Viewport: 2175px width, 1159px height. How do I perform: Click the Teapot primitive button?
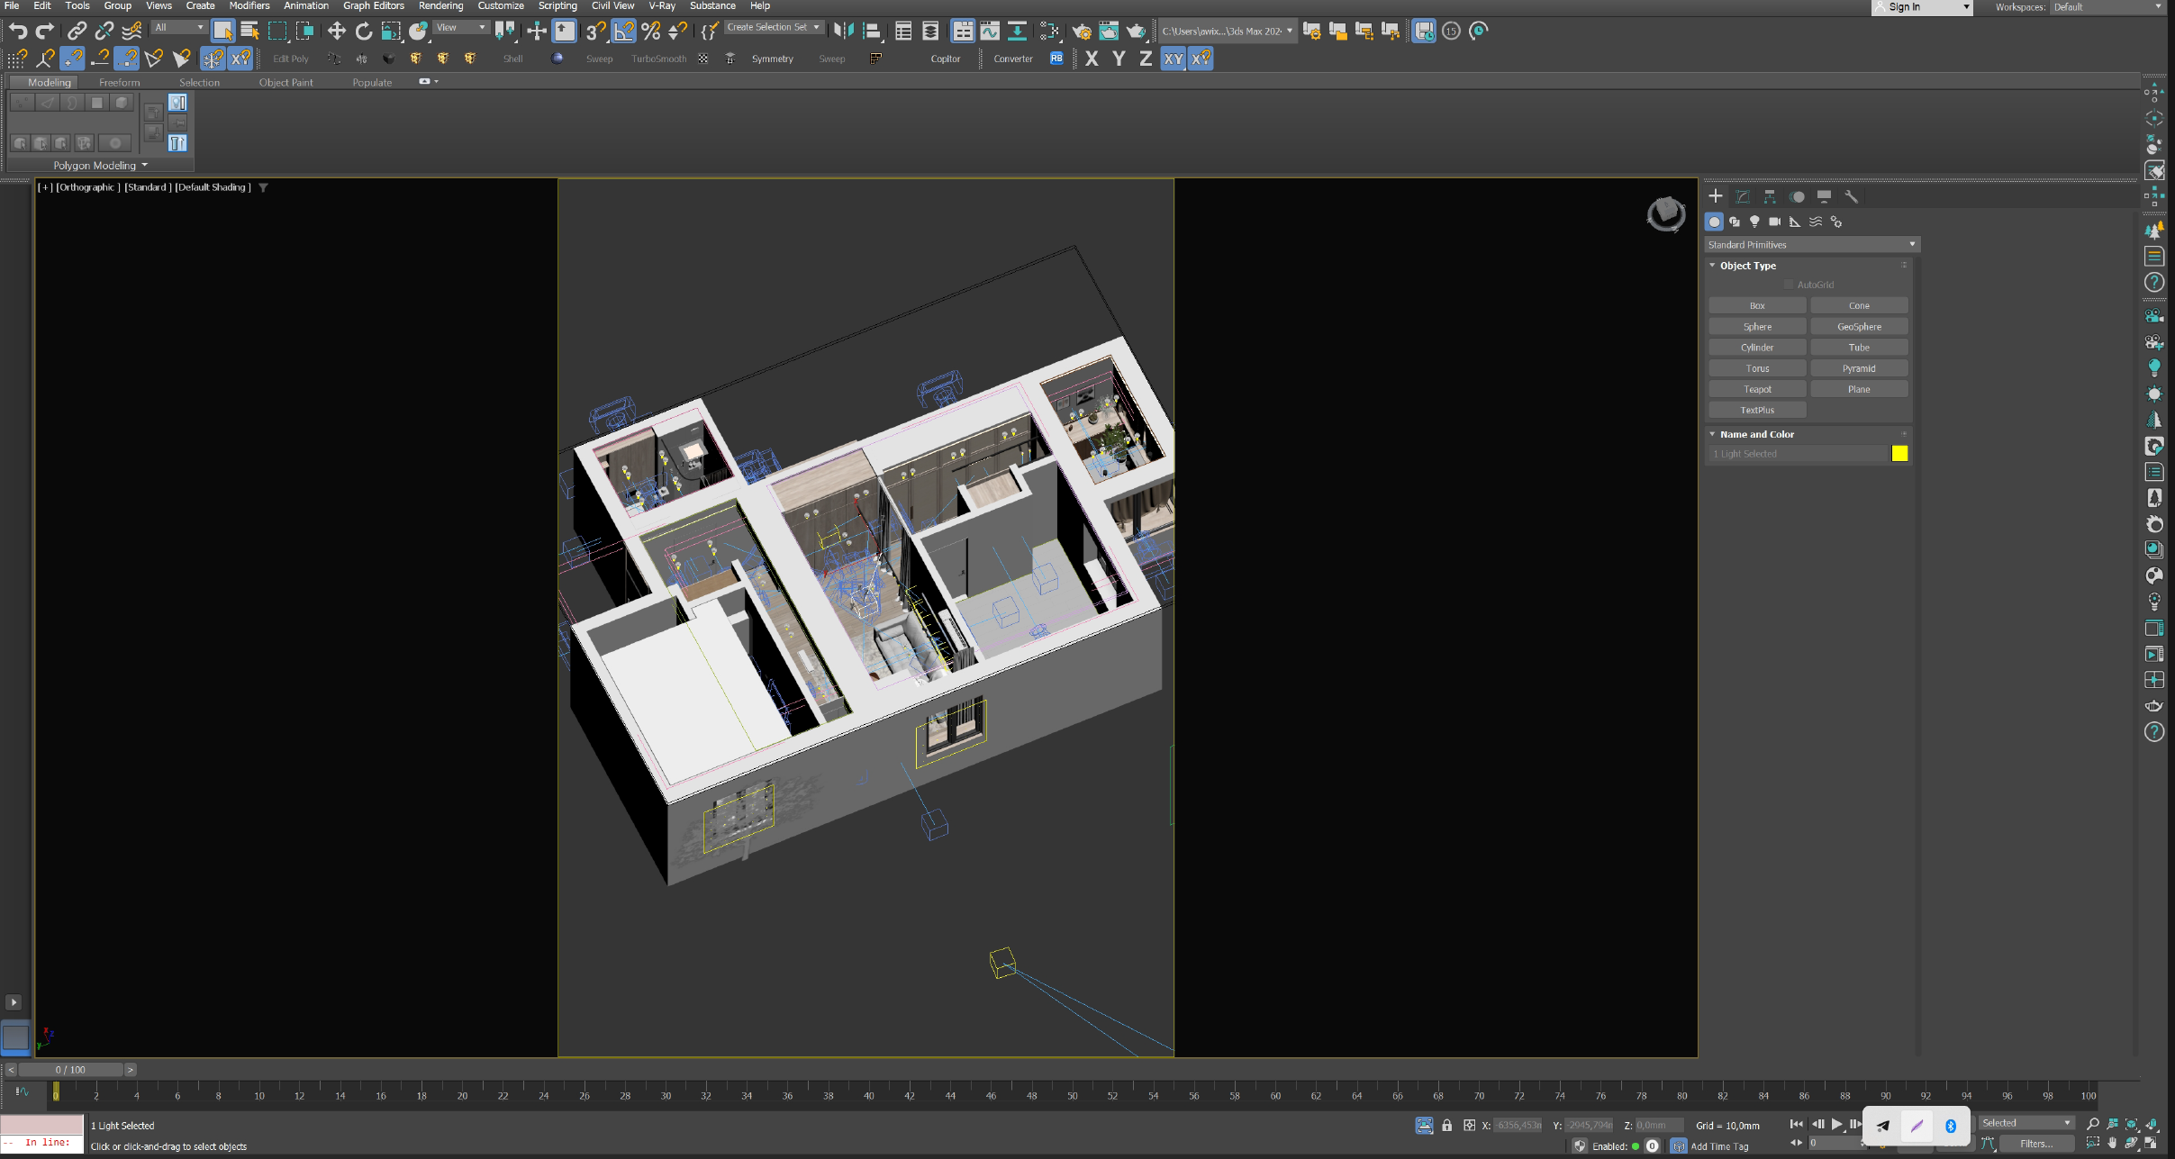pos(1756,389)
